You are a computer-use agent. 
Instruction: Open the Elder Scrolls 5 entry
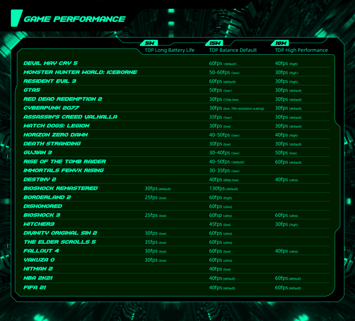coord(60,242)
